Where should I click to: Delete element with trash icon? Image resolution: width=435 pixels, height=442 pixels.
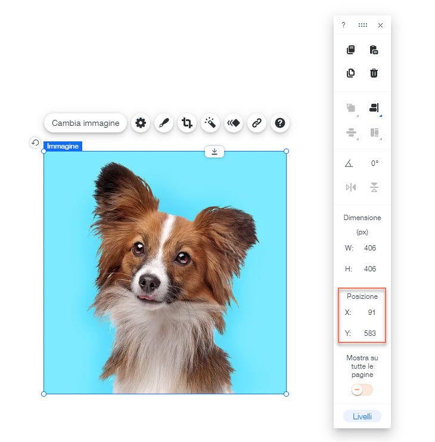pyautogui.click(x=374, y=73)
